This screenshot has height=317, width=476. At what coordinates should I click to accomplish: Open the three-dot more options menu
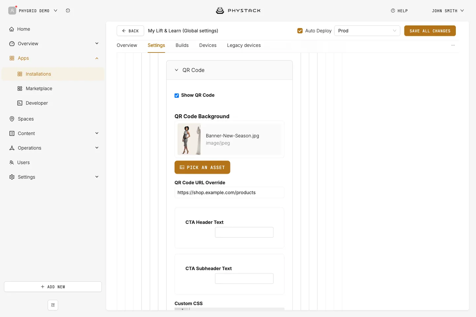click(453, 45)
